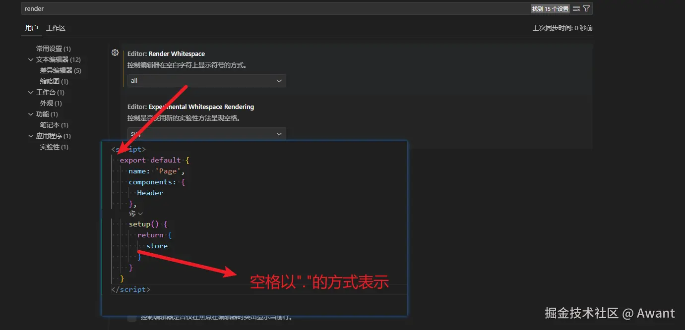
Task: Select 缩略图 (1) in the settings tree
Action: click(x=54, y=81)
